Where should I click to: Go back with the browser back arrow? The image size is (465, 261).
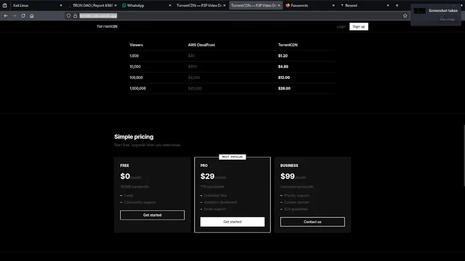(6, 16)
